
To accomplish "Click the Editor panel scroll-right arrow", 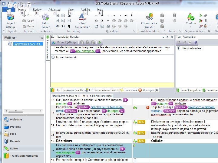I will point(41,111).
